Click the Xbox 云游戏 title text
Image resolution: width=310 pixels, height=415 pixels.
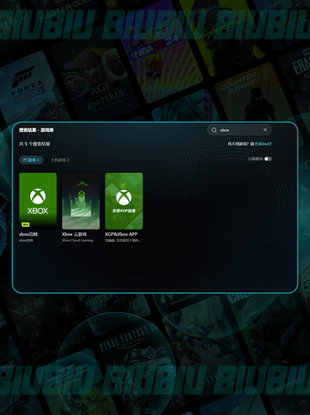(74, 235)
